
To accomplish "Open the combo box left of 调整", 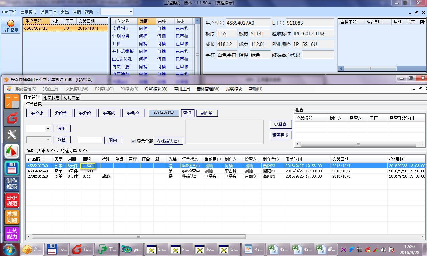I will tap(38, 129).
